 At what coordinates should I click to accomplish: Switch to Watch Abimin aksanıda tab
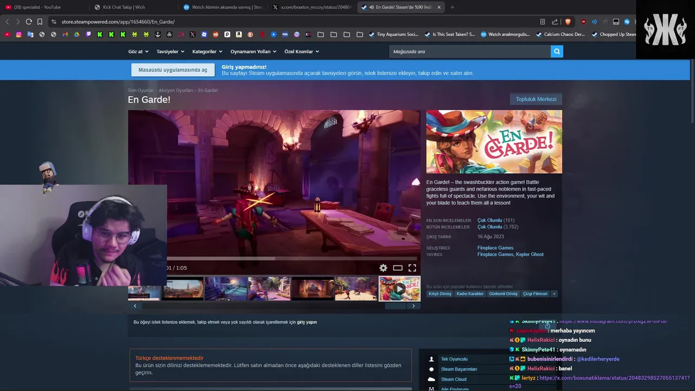pos(223,7)
